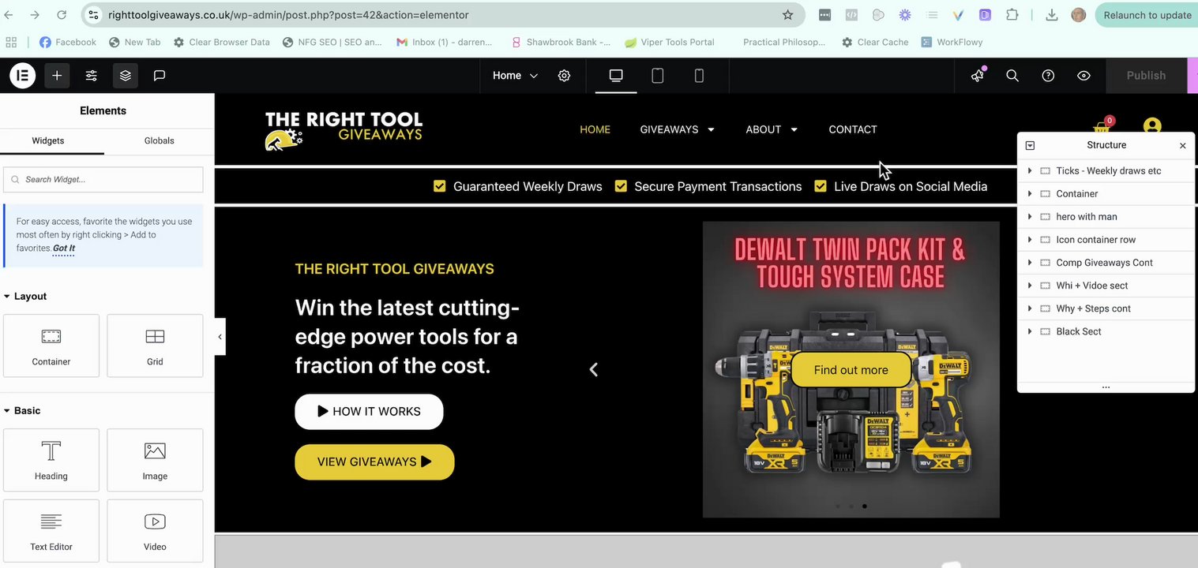Select the Grid widget

click(155, 346)
